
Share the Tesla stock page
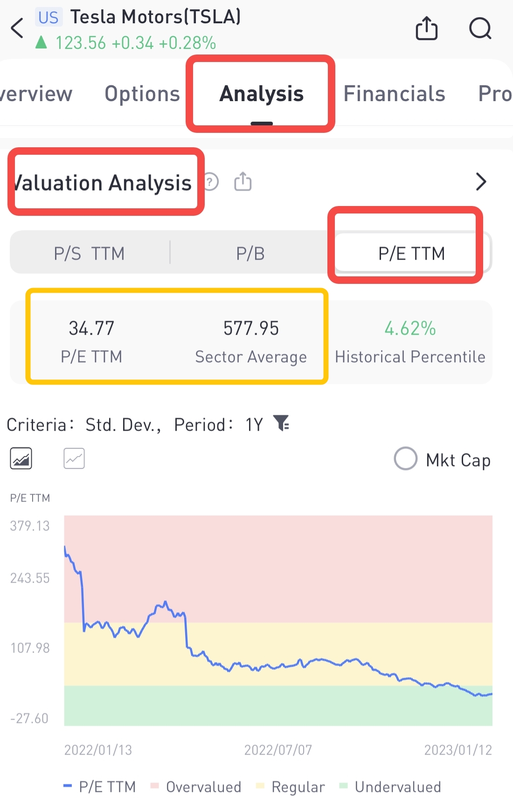coord(426,28)
